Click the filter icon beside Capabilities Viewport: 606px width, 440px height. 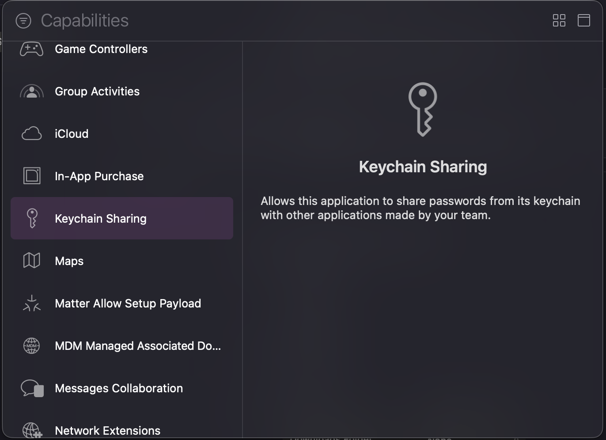pyautogui.click(x=23, y=21)
